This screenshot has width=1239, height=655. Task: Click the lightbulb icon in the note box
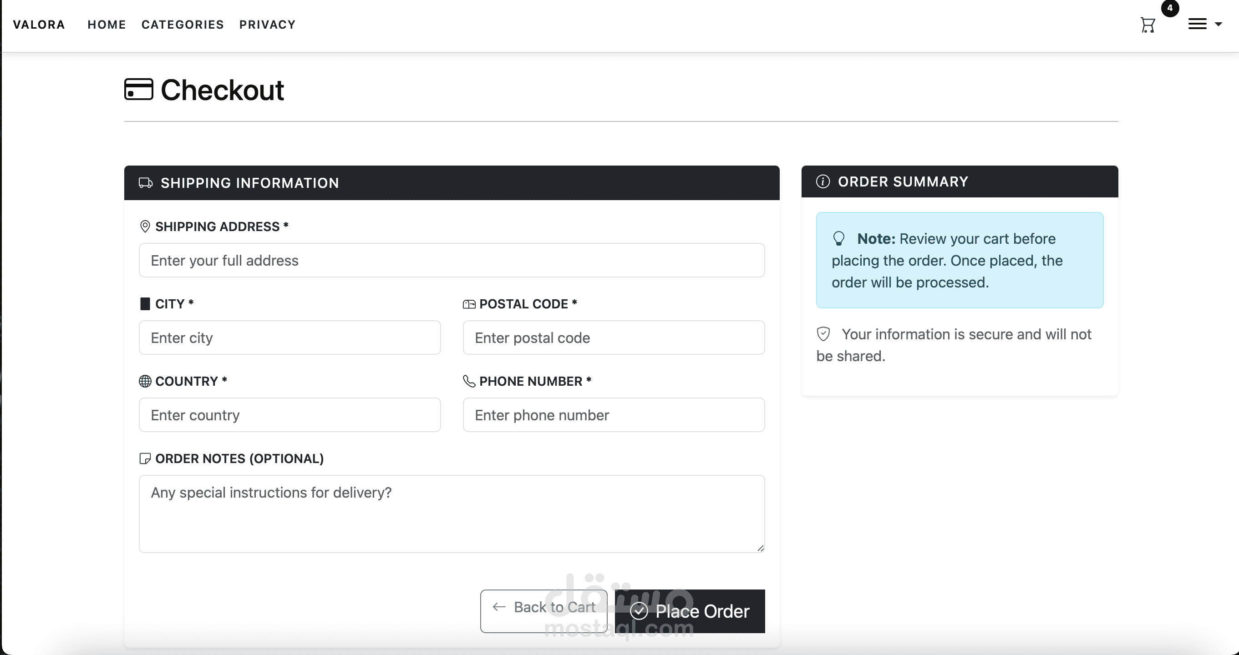click(x=839, y=238)
